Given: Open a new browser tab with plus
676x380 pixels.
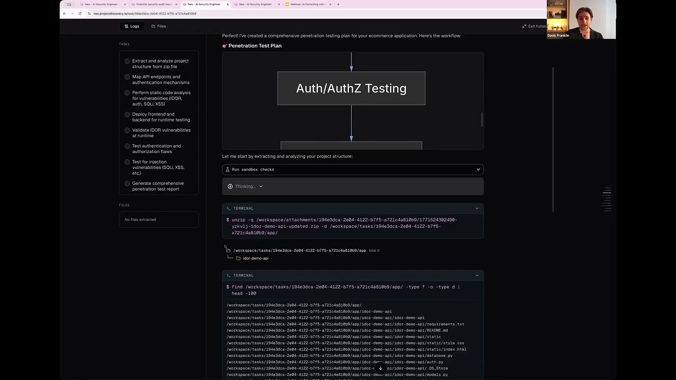Looking at the screenshot, I should [x=338, y=4].
